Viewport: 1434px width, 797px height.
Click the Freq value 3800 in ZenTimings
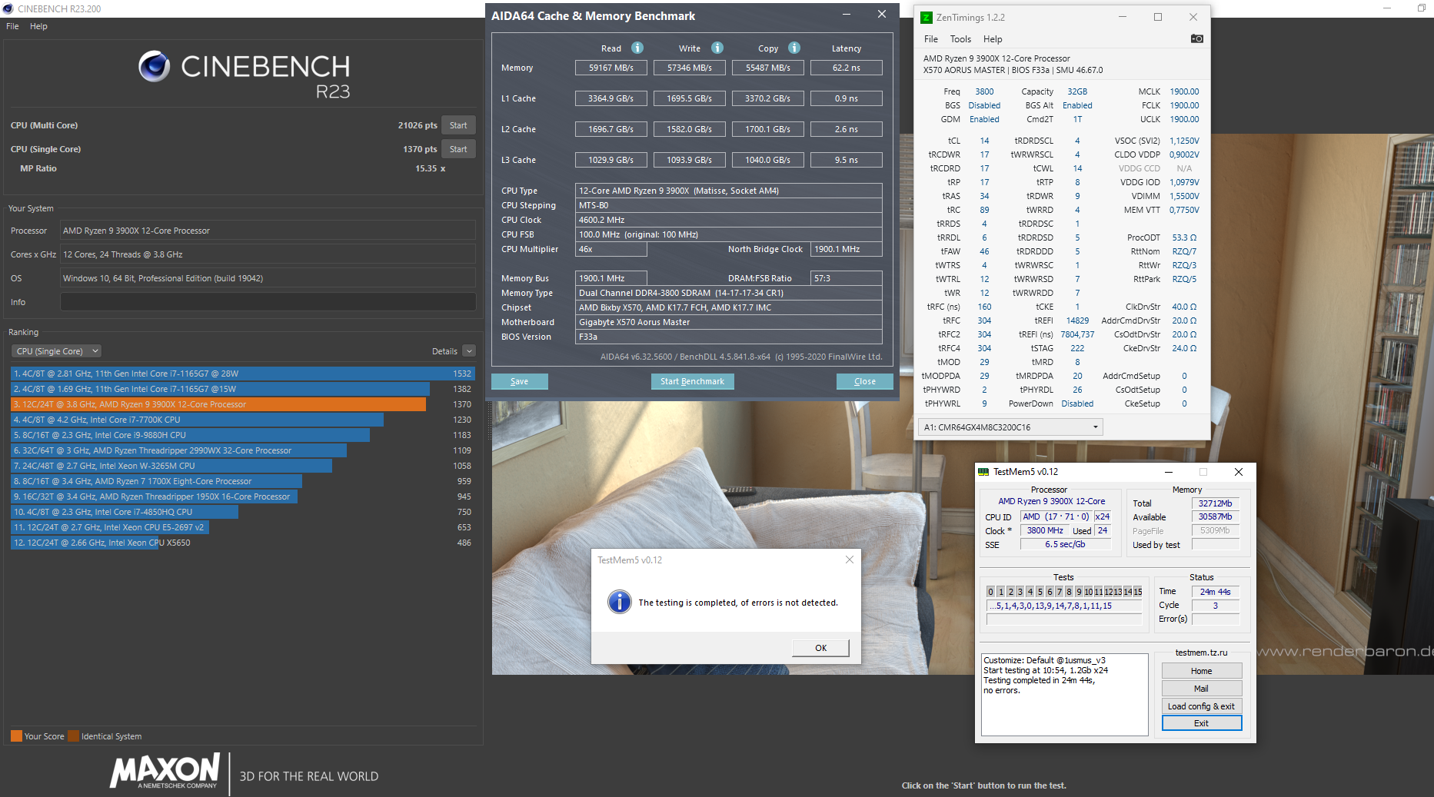984,91
